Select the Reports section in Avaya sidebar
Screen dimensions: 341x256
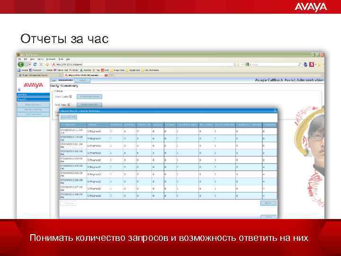[33, 99]
